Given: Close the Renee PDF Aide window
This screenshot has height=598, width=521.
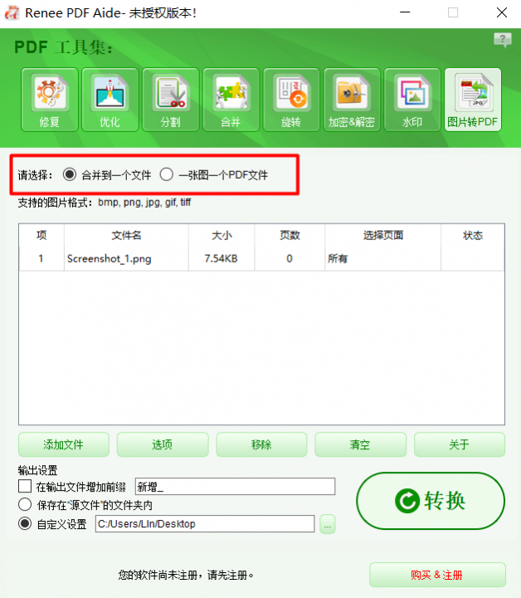Looking at the screenshot, I should click(502, 12).
